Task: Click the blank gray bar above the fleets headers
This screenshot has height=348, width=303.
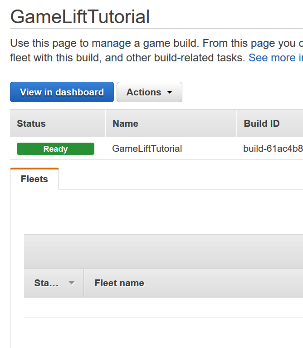Action: tap(163, 251)
